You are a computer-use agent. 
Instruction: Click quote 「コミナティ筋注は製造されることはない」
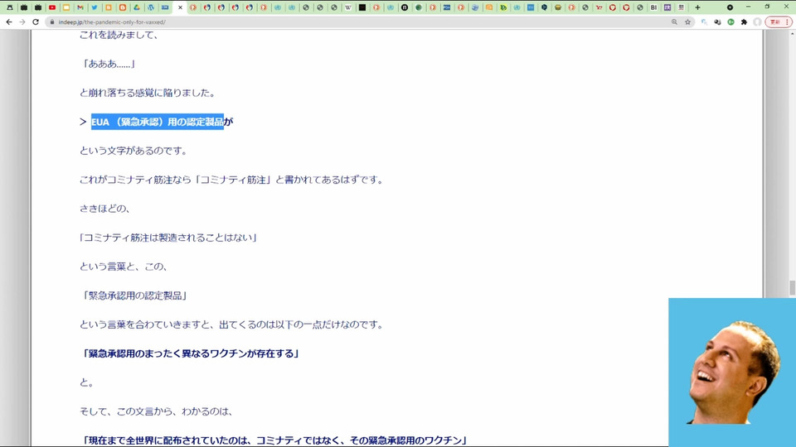pyautogui.click(x=168, y=238)
